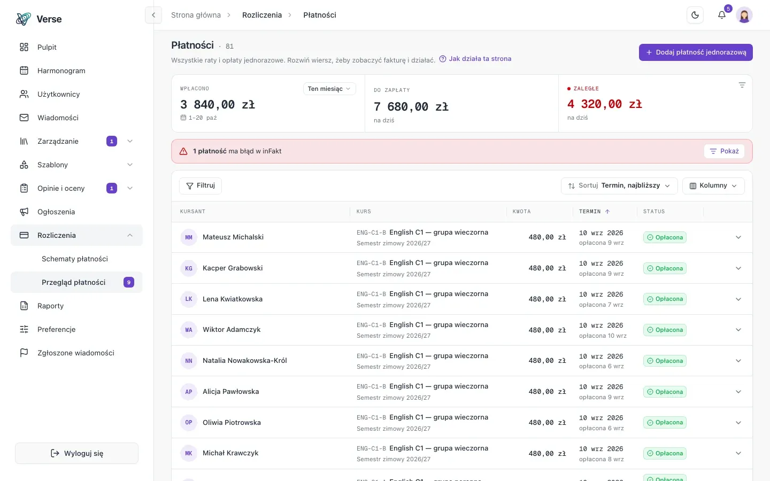Open the Ten miesiąc period dropdown

pos(329,89)
